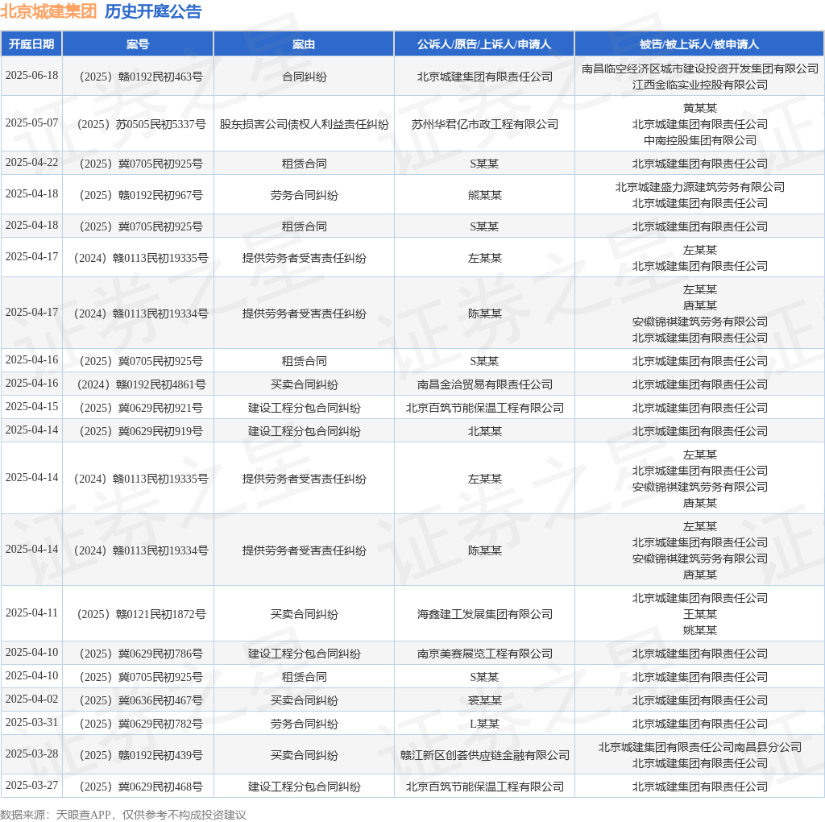Screen dimensions: 825x822
Task: Click date cell 2025-06-18
Action: tap(31, 75)
